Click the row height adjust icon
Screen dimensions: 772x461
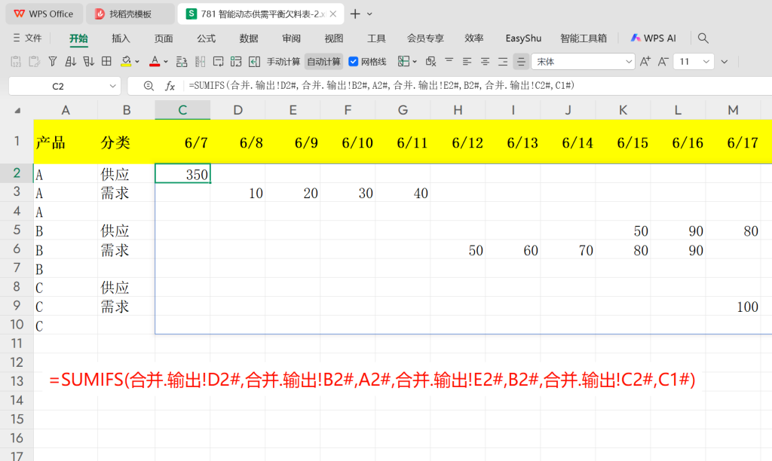[182, 62]
